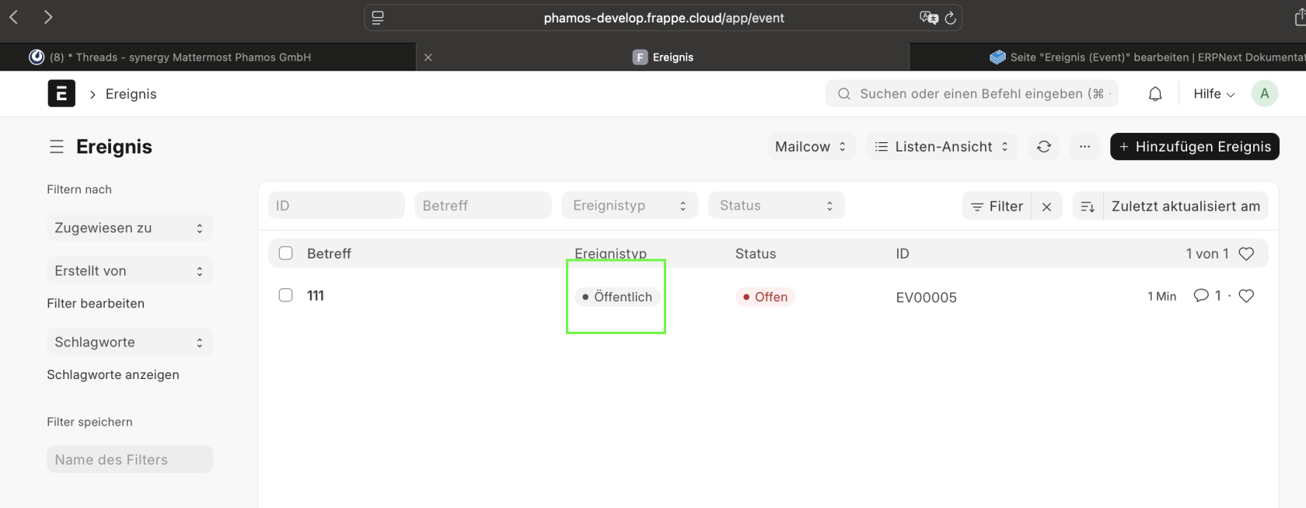Screen dimensions: 1306x508
Task: Like event 111 with the heart icon
Action: click(x=1246, y=296)
